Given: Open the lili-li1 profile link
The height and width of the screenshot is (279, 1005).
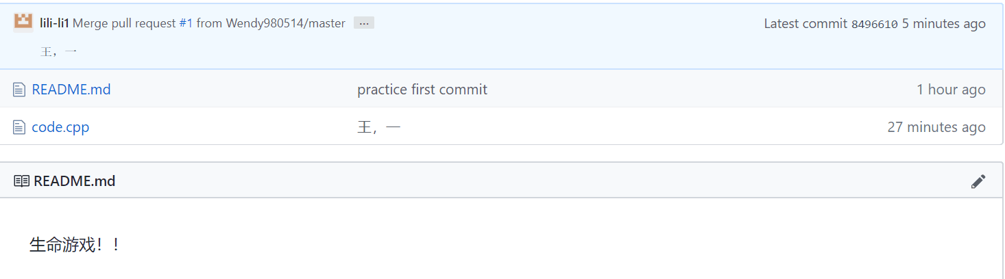Looking at the screenshot, I should [x=55, y=23].
